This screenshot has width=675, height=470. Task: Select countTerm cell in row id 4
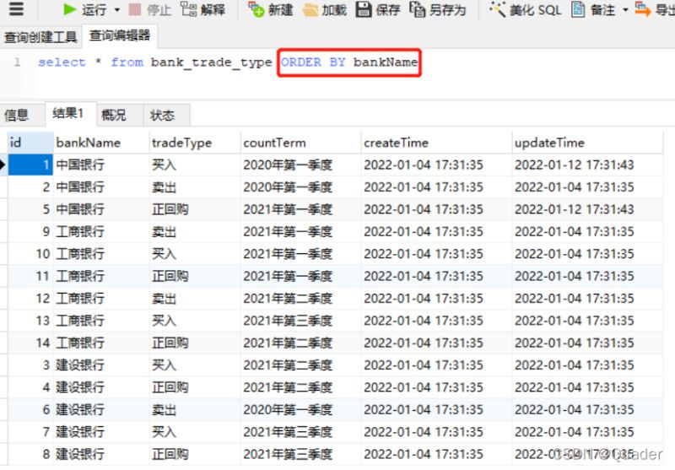click(300, 388)
